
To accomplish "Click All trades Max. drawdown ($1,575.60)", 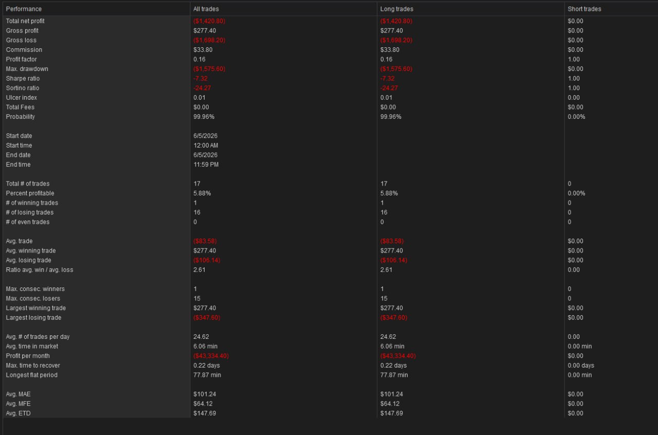I will (209, 69).
